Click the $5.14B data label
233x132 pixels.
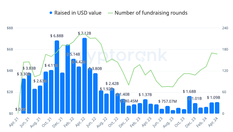click(x=73, y=54)
